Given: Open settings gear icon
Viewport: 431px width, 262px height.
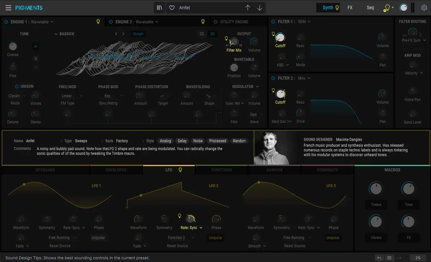Looking at the screenshot, I should (423, 8).
